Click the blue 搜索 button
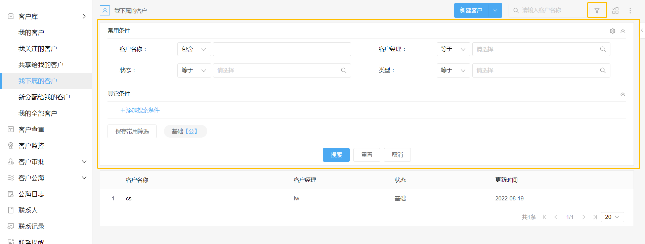Viewport: 645px width, 244px height. click(x=336, y=155)
